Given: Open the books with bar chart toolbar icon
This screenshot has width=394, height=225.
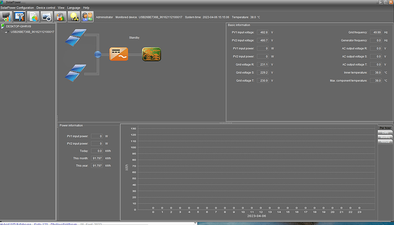Looking at the screenshot, I should (61, 17).
